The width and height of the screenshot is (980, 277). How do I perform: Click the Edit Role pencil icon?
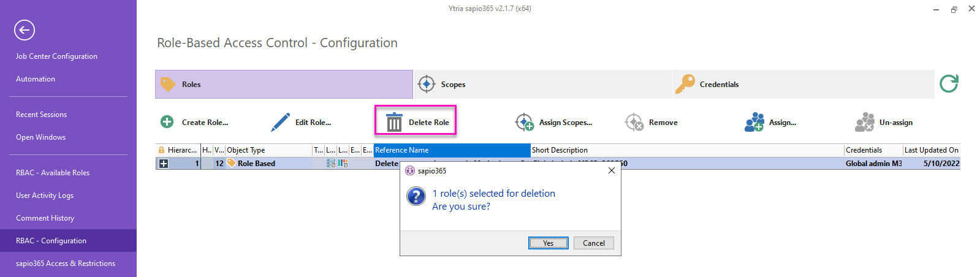(281, 122)
